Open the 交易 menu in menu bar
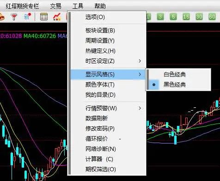 click(56, 6)
